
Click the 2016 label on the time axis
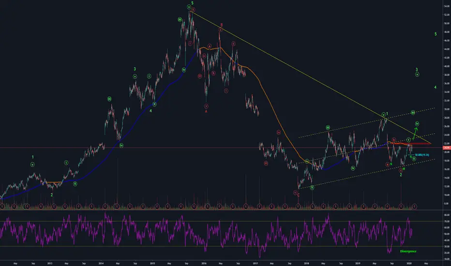point(204,263)
